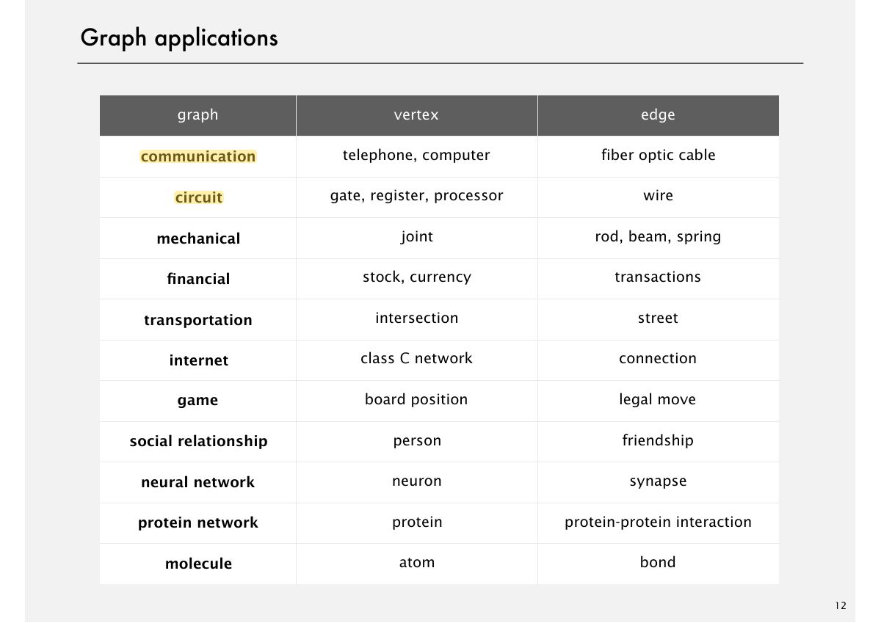Viewport: 881px width, 623px height.
Task: Click 'protein-protein interaction' edge cell
Action: click(658, 522)
